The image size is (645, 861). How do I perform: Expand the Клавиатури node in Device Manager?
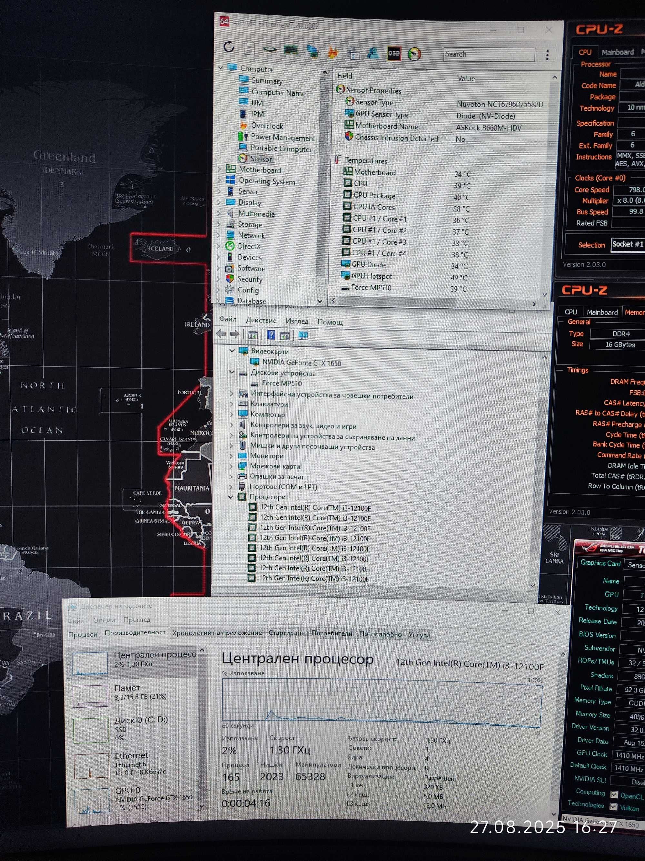(x=232, y=404)
